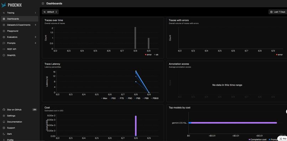Click the GitHub icon near Star on GitHub
Screen dimensions: 287x141
point(4,110)
